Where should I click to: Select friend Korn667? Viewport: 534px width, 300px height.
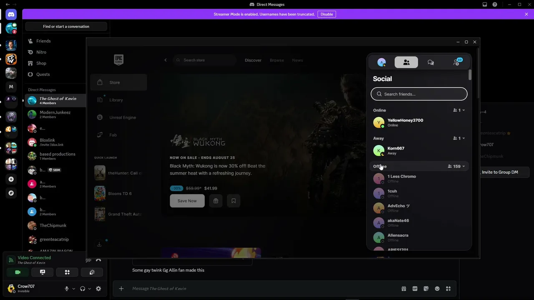pos(419,150)
